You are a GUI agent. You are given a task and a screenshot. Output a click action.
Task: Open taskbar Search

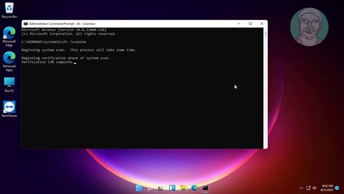[x=150, y=188]
